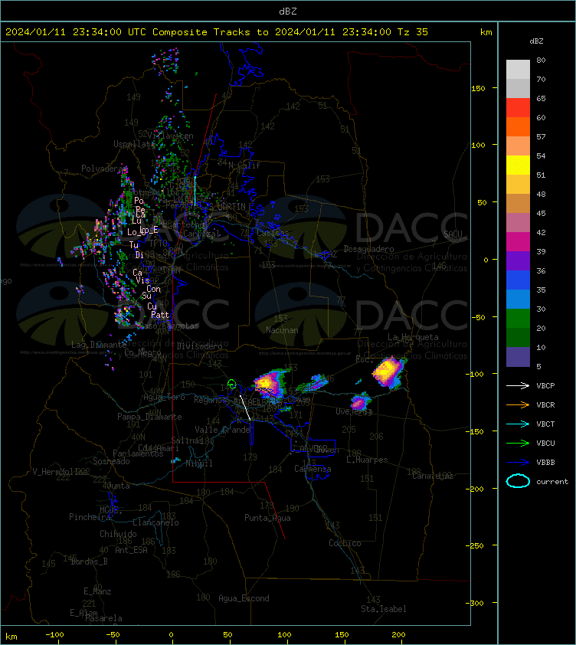Click the Uspallata place label
576x645 pixels.
point(134,143)
